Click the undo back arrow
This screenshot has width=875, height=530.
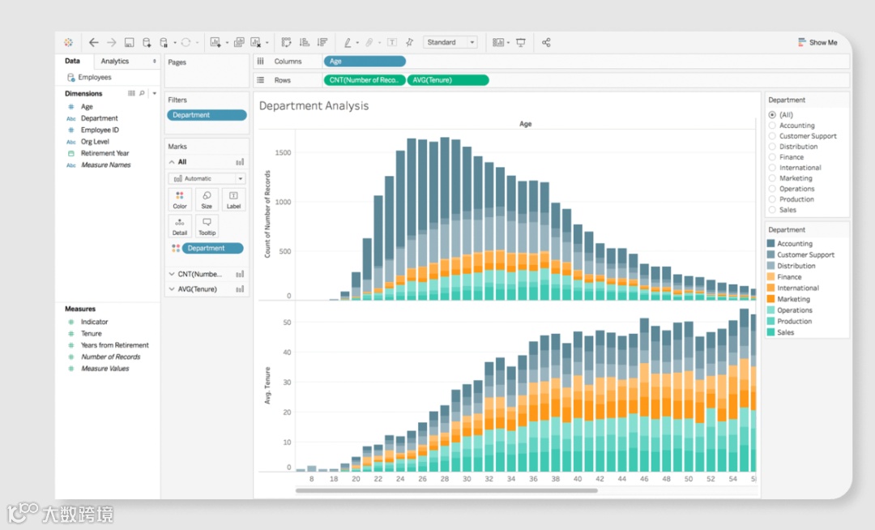click(94, 42)
